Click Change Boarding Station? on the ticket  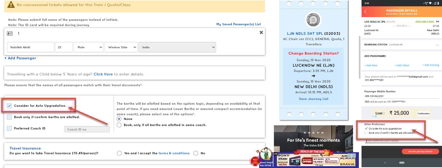pos(313,53)
